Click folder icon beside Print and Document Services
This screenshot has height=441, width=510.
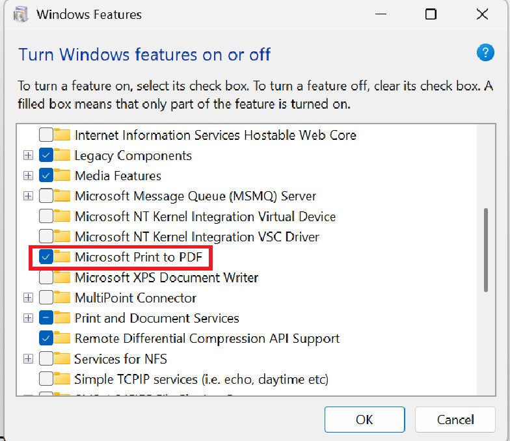62,318
